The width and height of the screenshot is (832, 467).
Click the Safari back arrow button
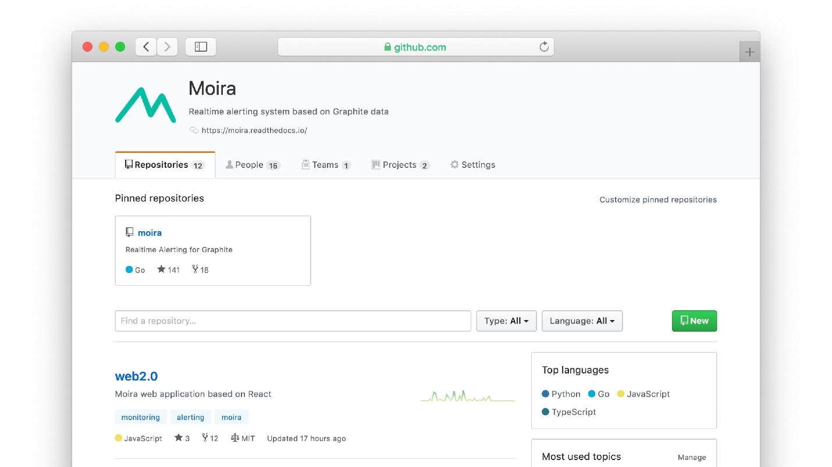coord(146,47)
